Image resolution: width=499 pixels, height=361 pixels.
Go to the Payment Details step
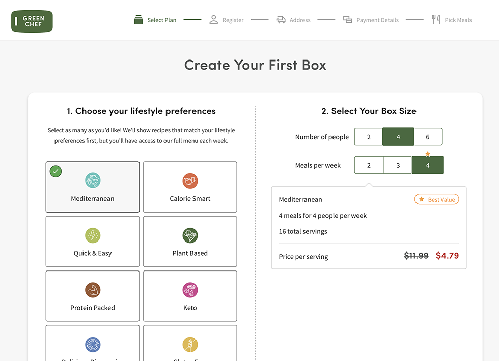pos(371,20)
